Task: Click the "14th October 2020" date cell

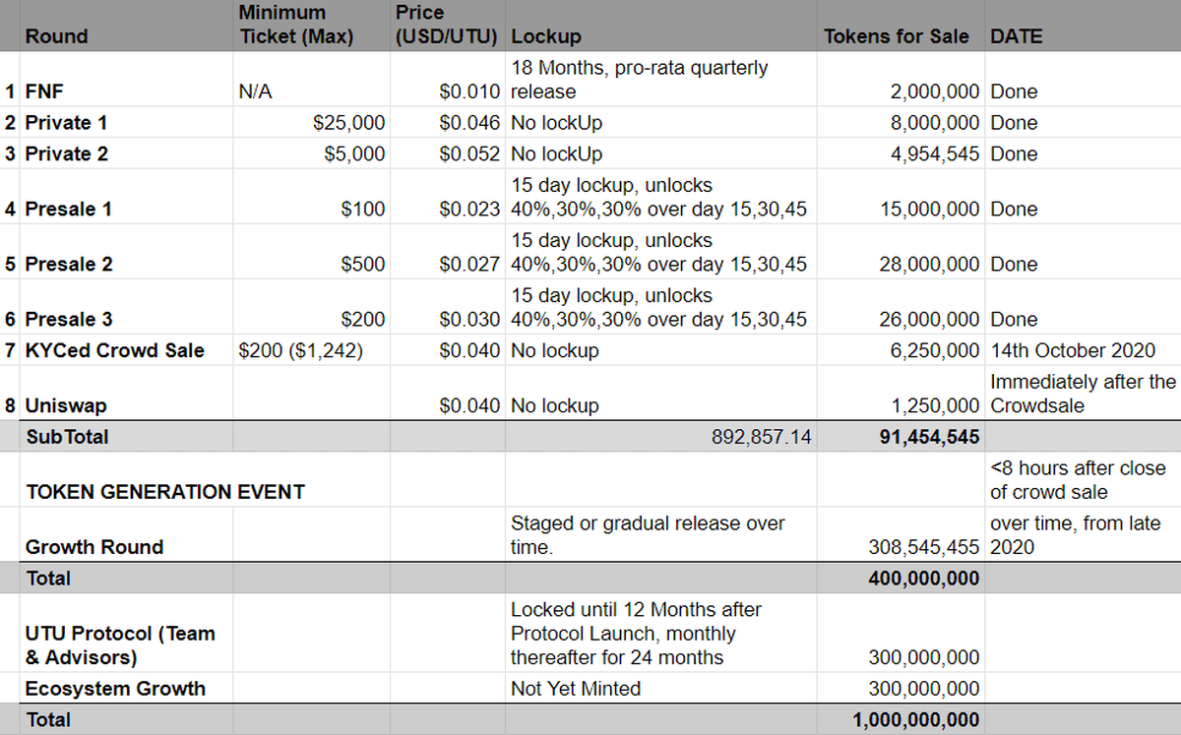Action: pyautogui.click(x=1073, y=350)
